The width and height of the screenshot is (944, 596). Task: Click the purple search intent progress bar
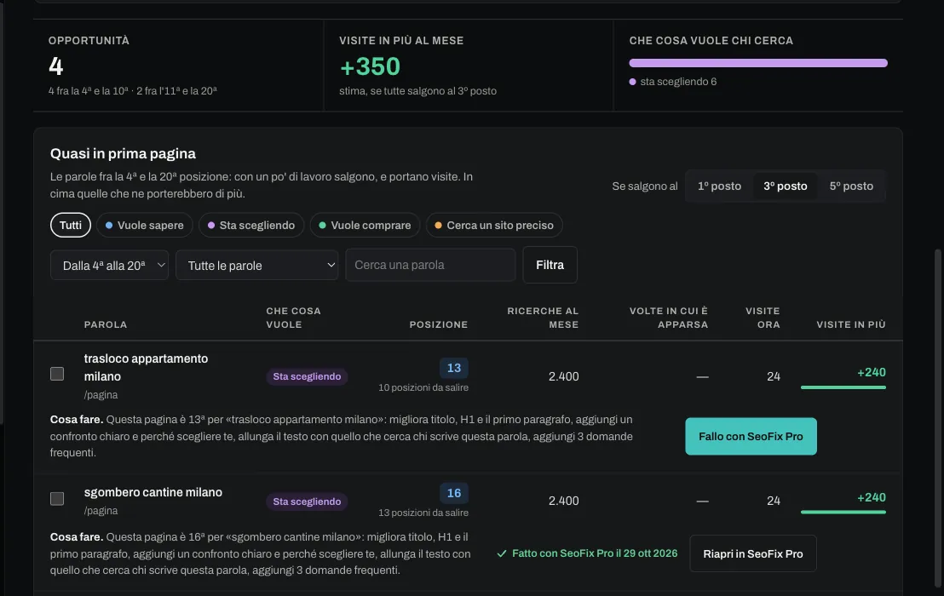[758, 63]
